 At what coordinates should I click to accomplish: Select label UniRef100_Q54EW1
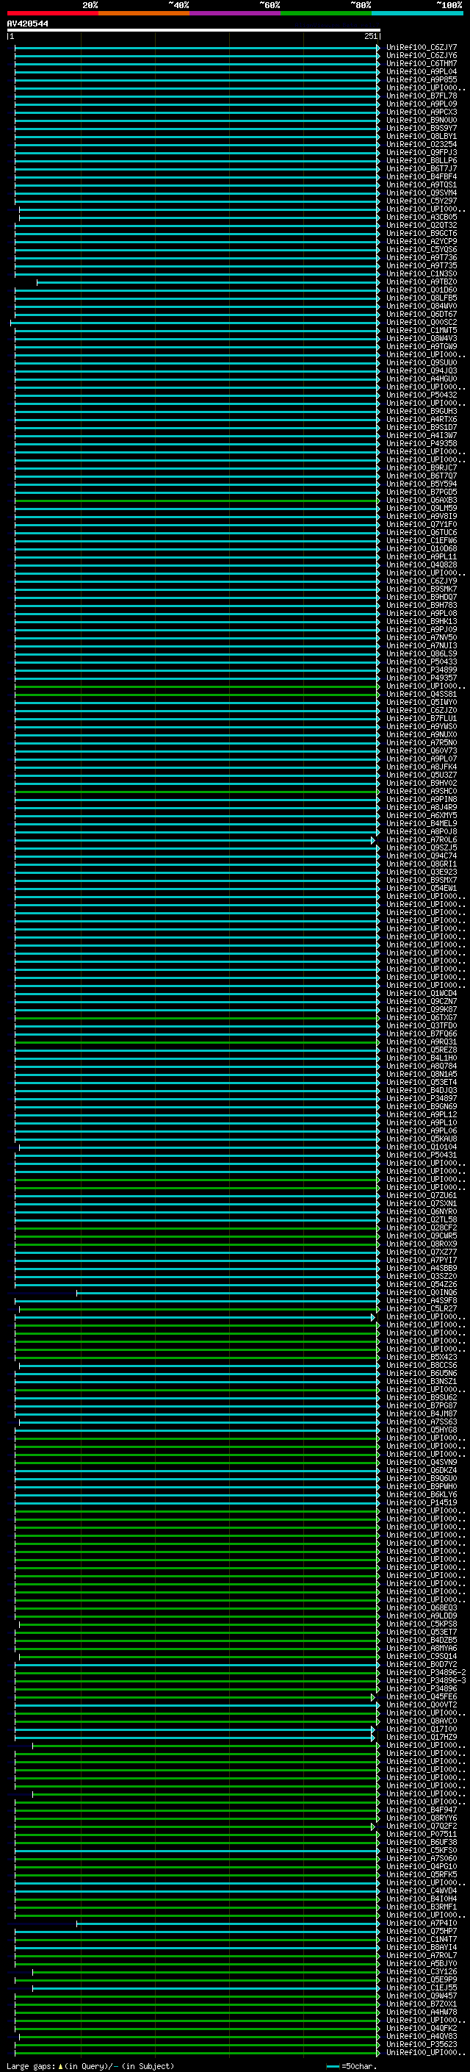coord(422,888)
